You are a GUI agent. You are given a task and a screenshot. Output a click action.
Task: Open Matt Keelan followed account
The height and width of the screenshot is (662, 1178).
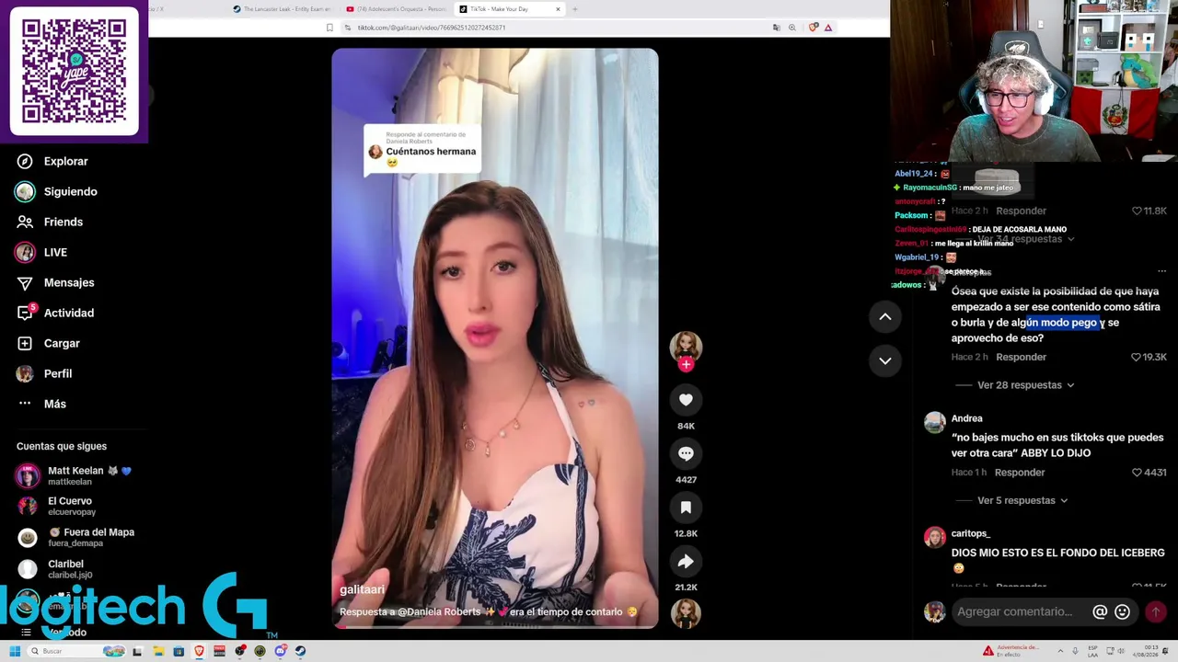point(74,475)
